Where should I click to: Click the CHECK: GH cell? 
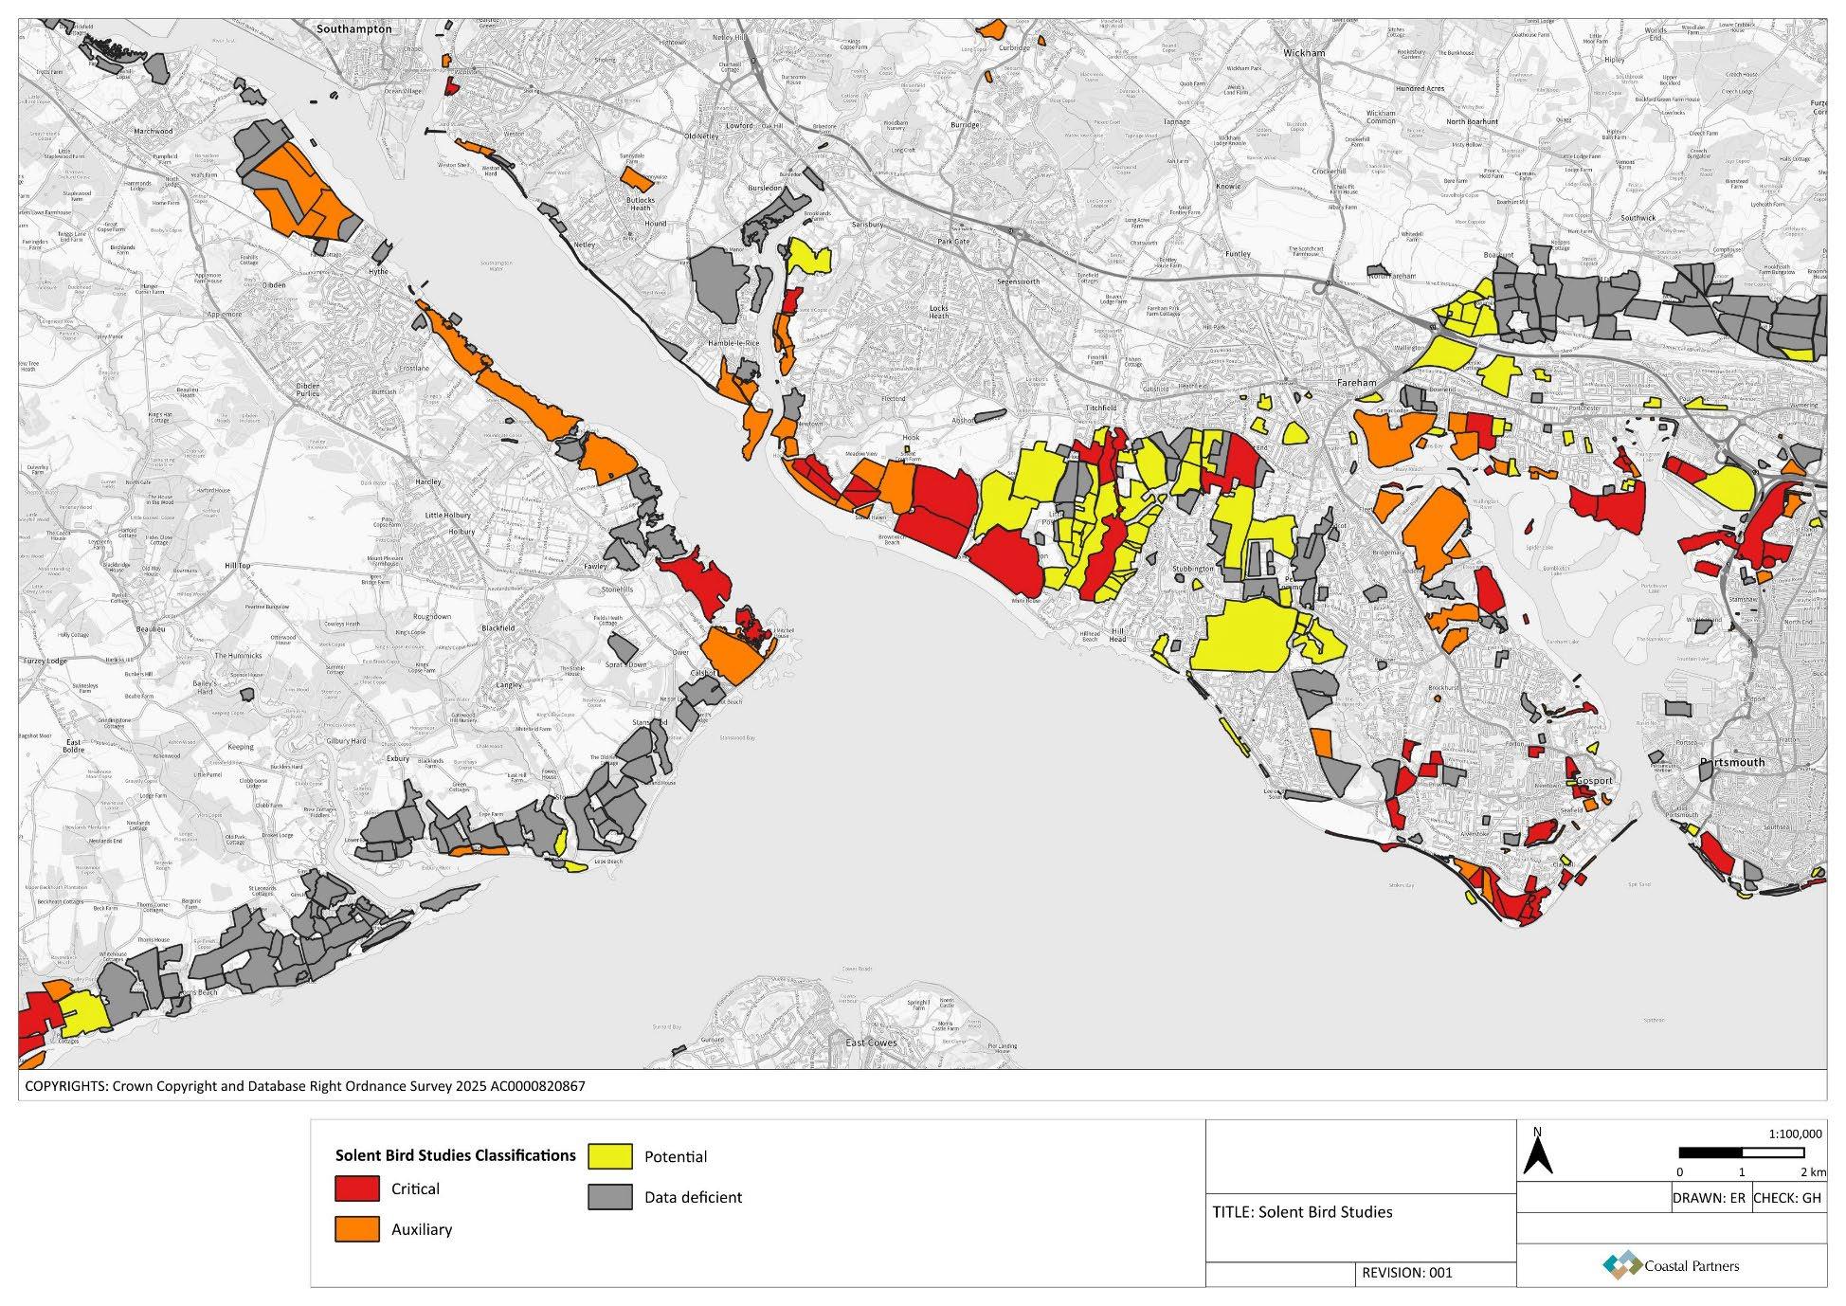[x=1787, y=1198]
